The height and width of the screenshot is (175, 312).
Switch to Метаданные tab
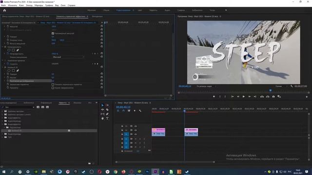coord(97,17)
